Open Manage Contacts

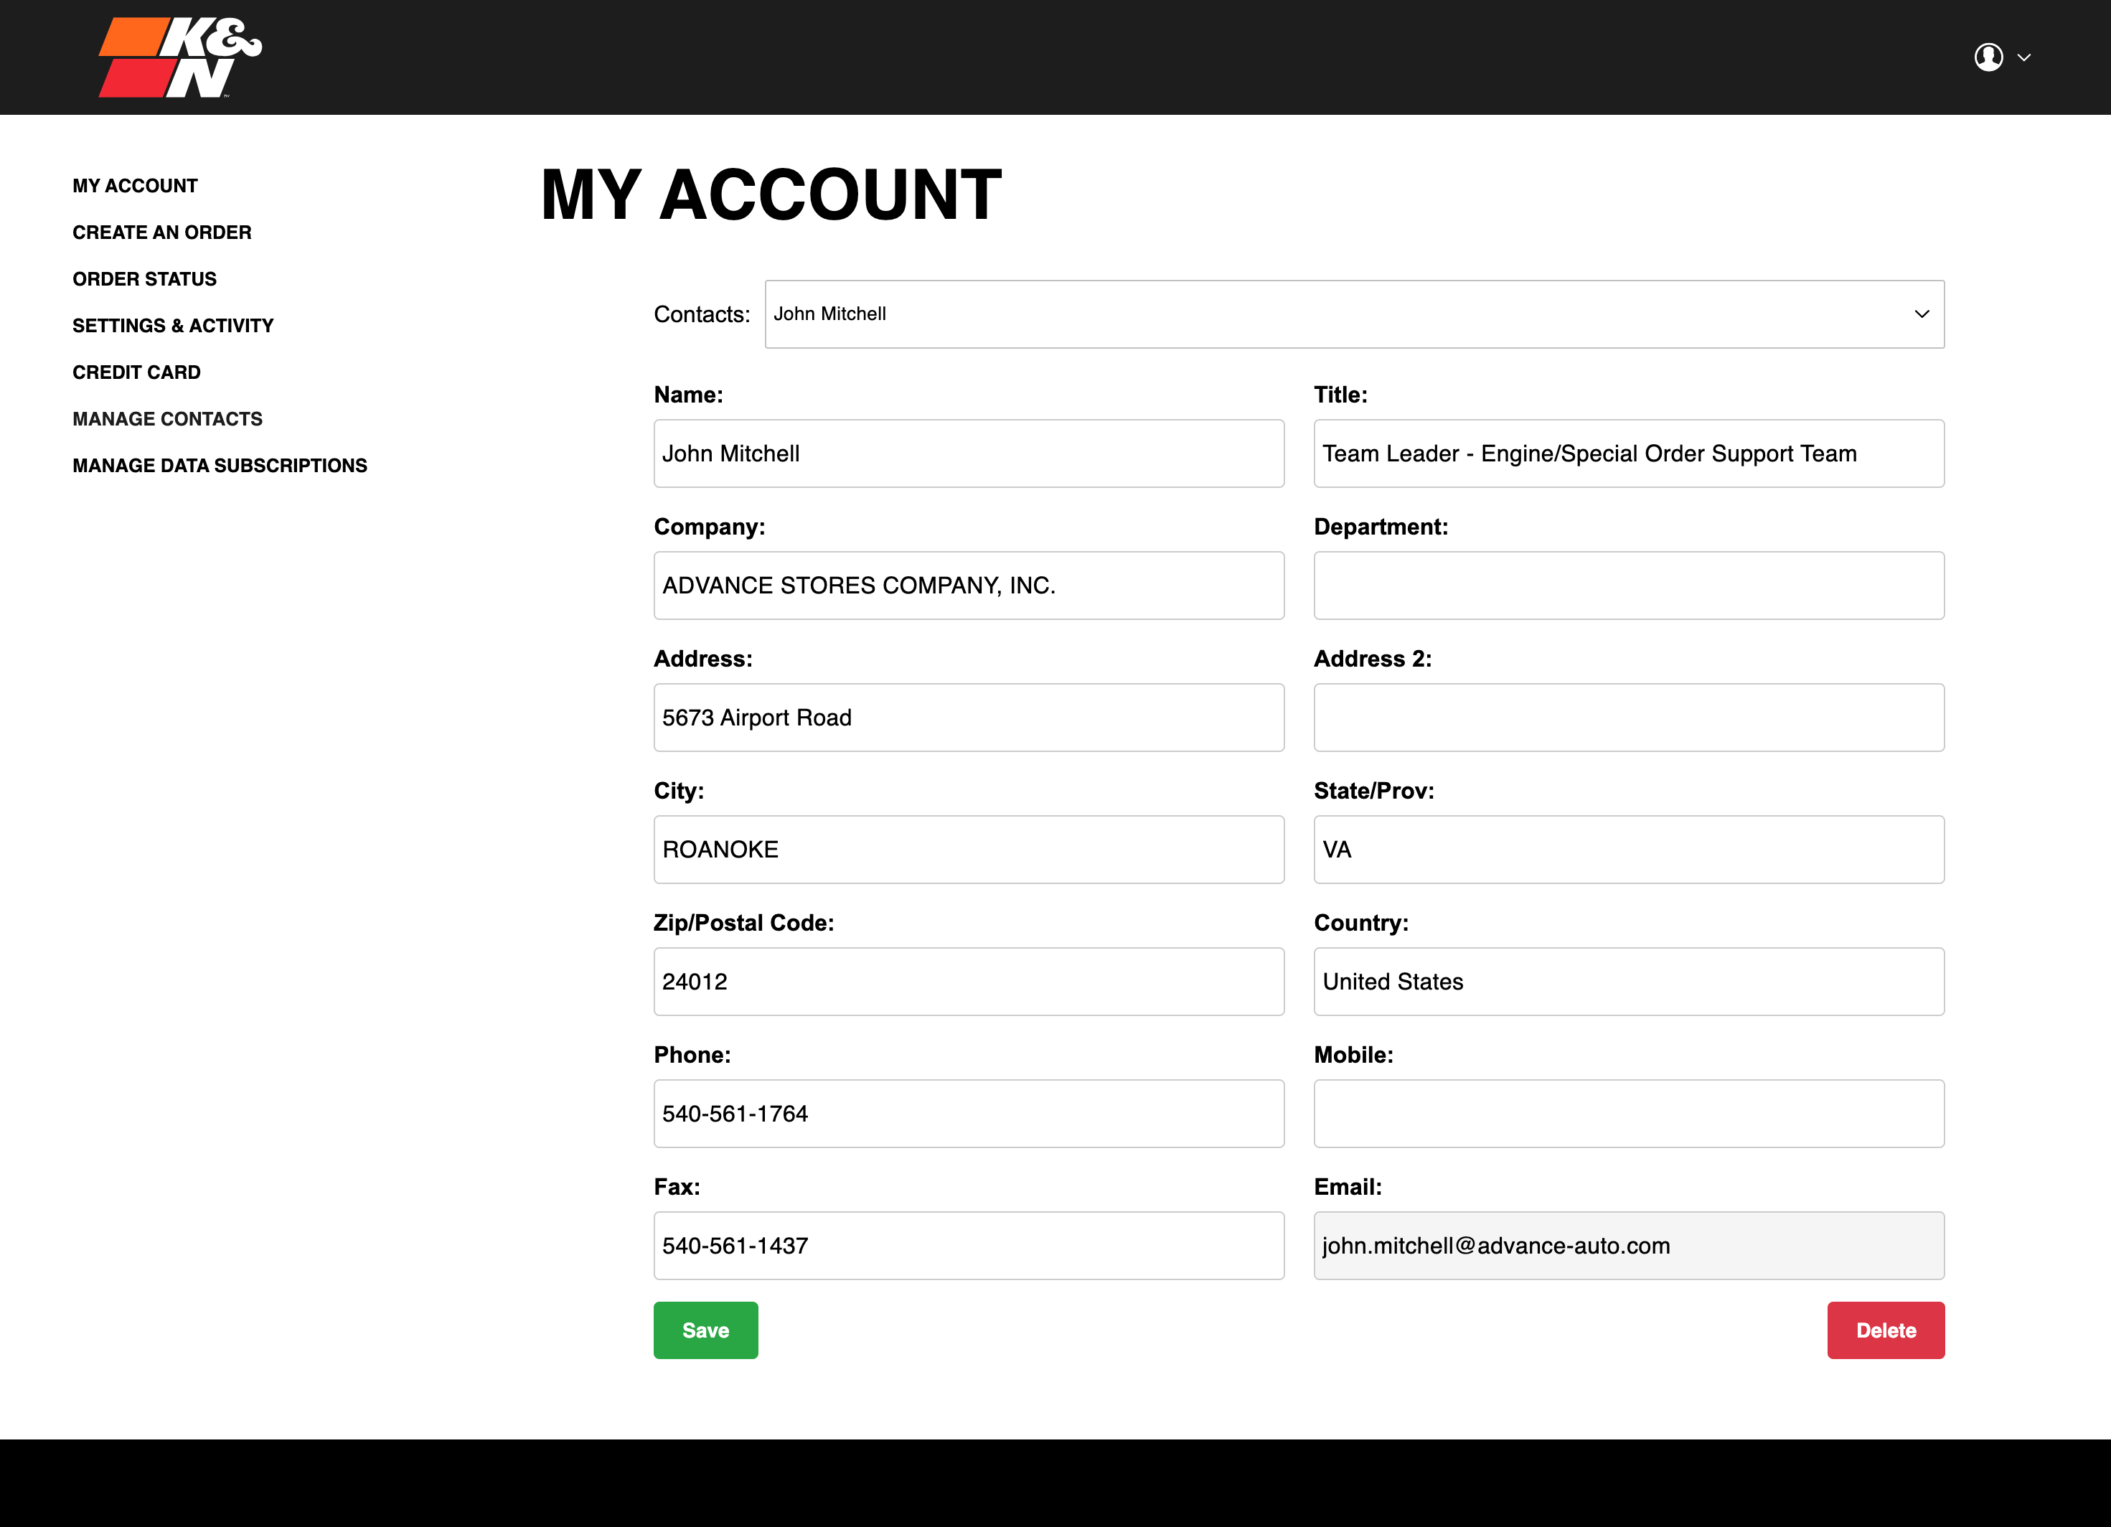167,418
